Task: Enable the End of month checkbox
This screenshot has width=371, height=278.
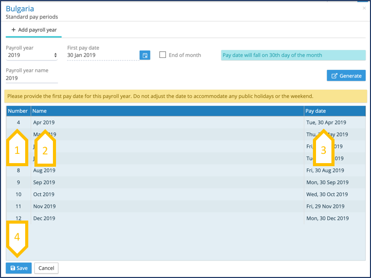Action: click(x=163, y=55)
